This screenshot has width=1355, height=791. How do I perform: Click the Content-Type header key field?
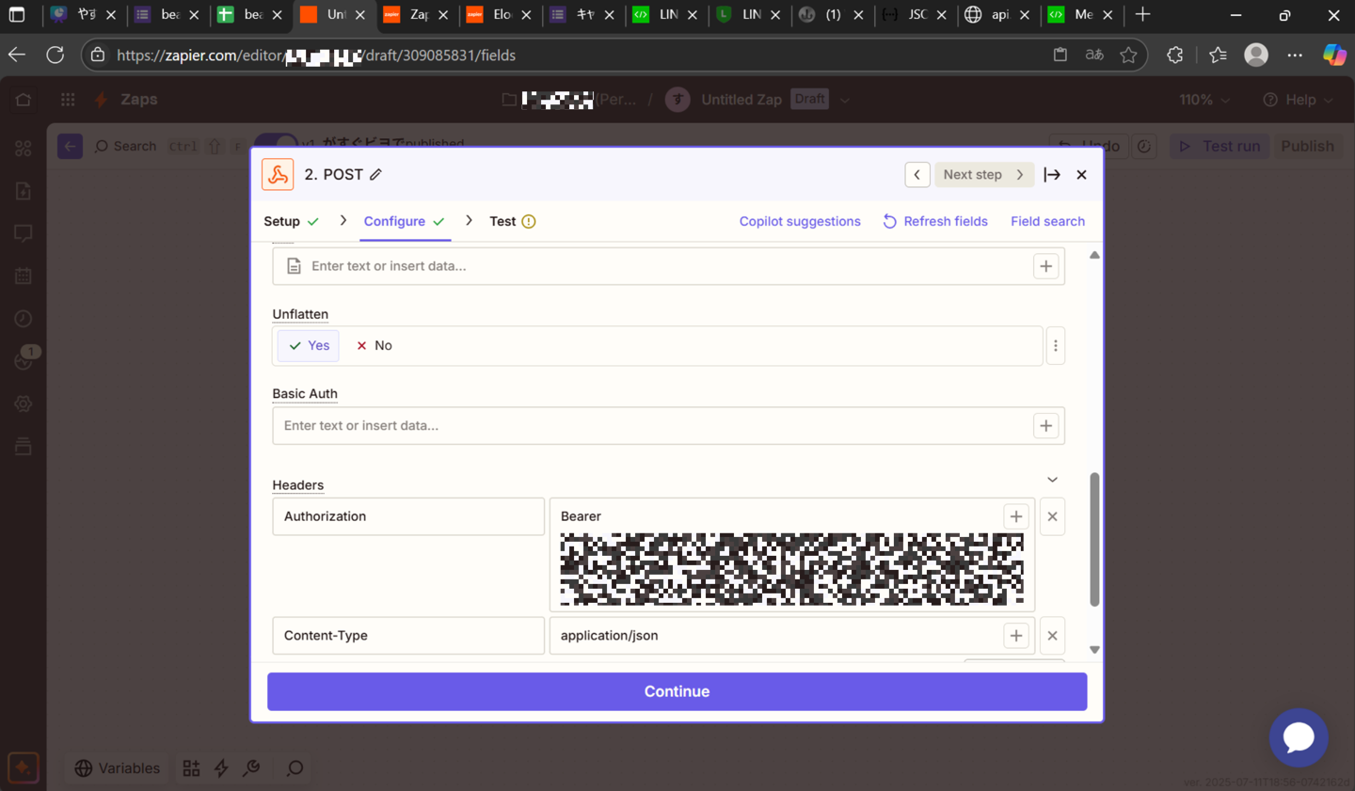(x=408, y=636)
